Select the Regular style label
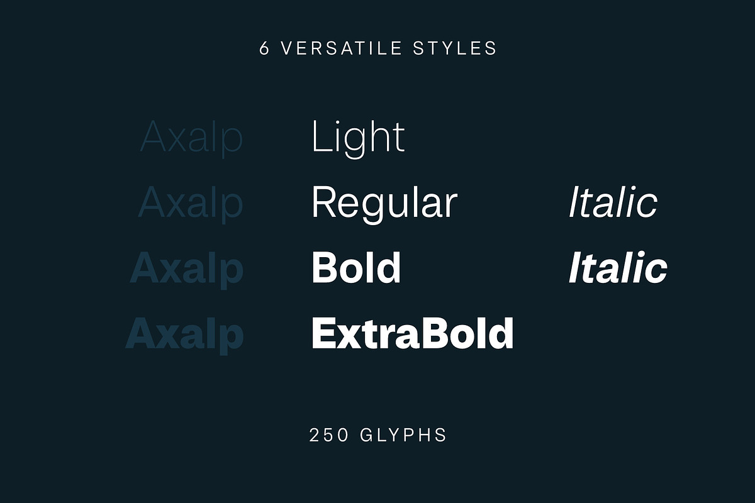This screenshot has height=503, width=755. click(x=384, y=203)
